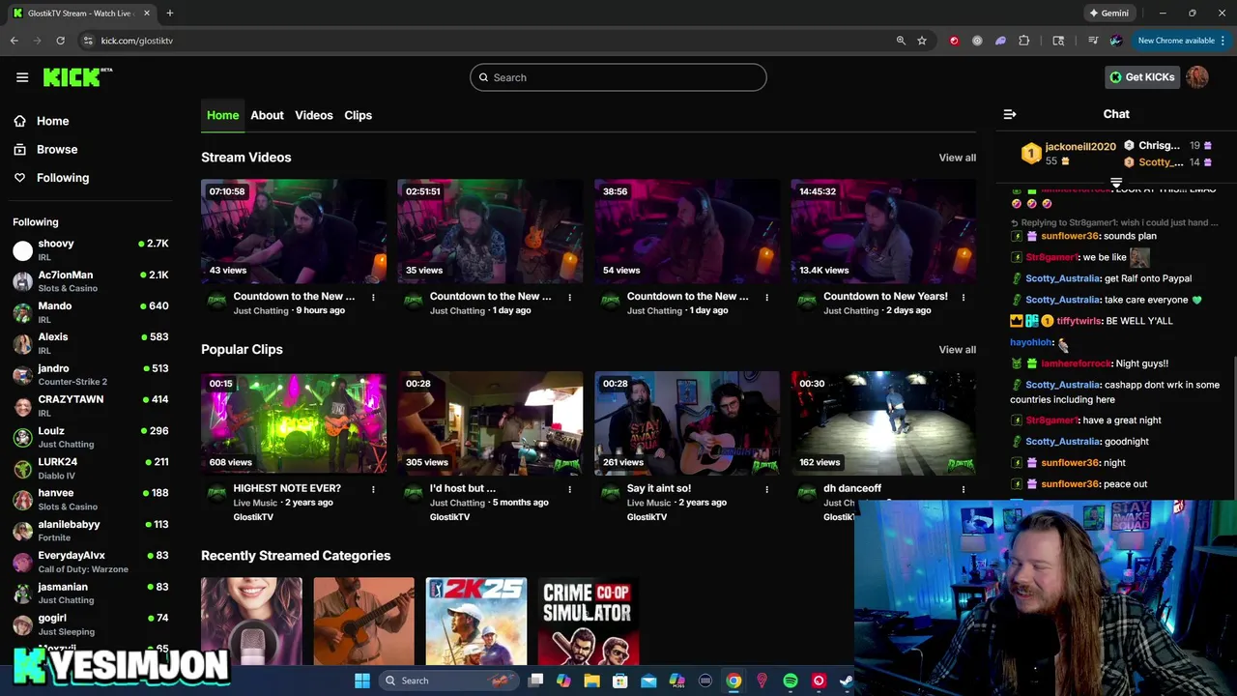This screenshot has width=1237, height=696.
Task: Open Chrome Extensions puzzle icon
Action: [x=1024, y=41]
